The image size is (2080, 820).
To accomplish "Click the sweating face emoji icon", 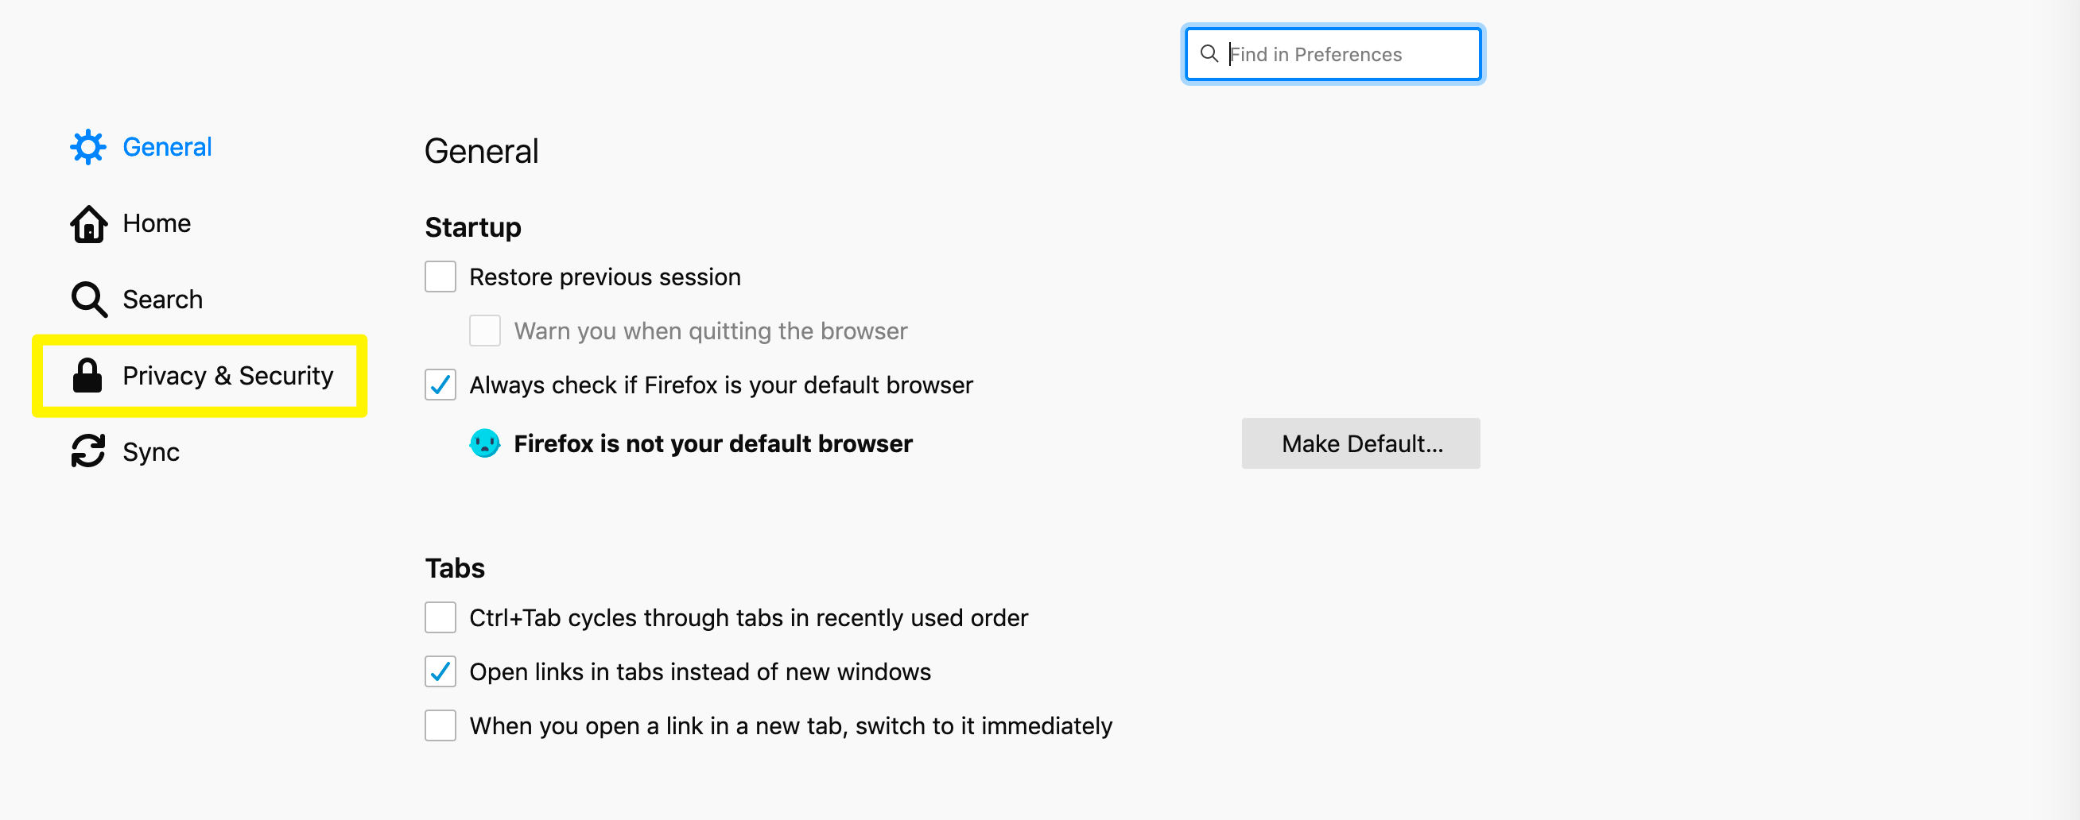I will tap(484, 443).
